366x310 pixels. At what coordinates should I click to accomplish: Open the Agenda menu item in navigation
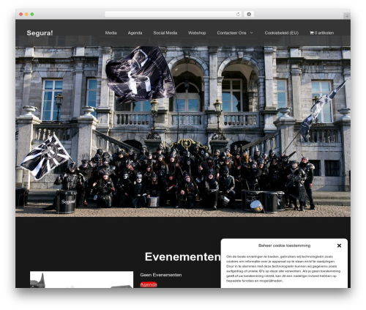(135, 33)
